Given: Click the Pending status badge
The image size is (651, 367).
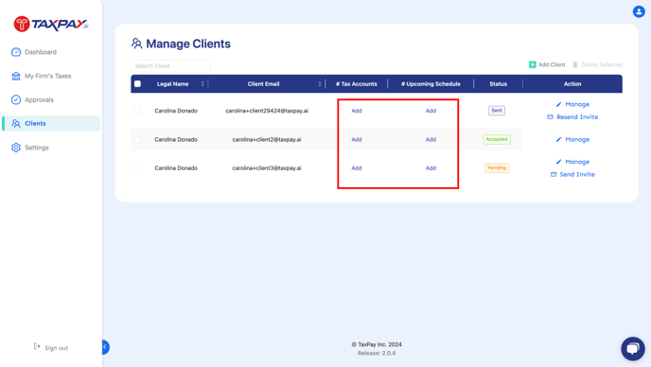Looking at the screenshot, I should (497, 167).
